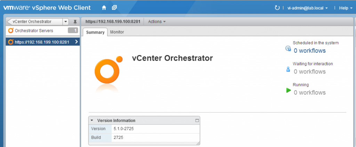Click the vCenter Orchestrator heading text

coord(172,58)
